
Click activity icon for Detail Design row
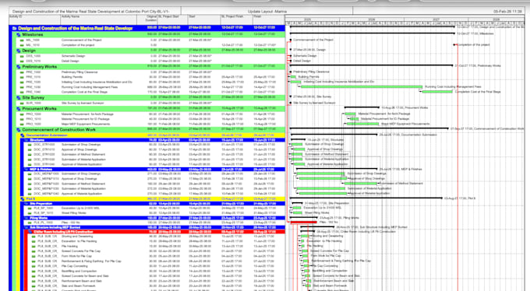(22, 61)
